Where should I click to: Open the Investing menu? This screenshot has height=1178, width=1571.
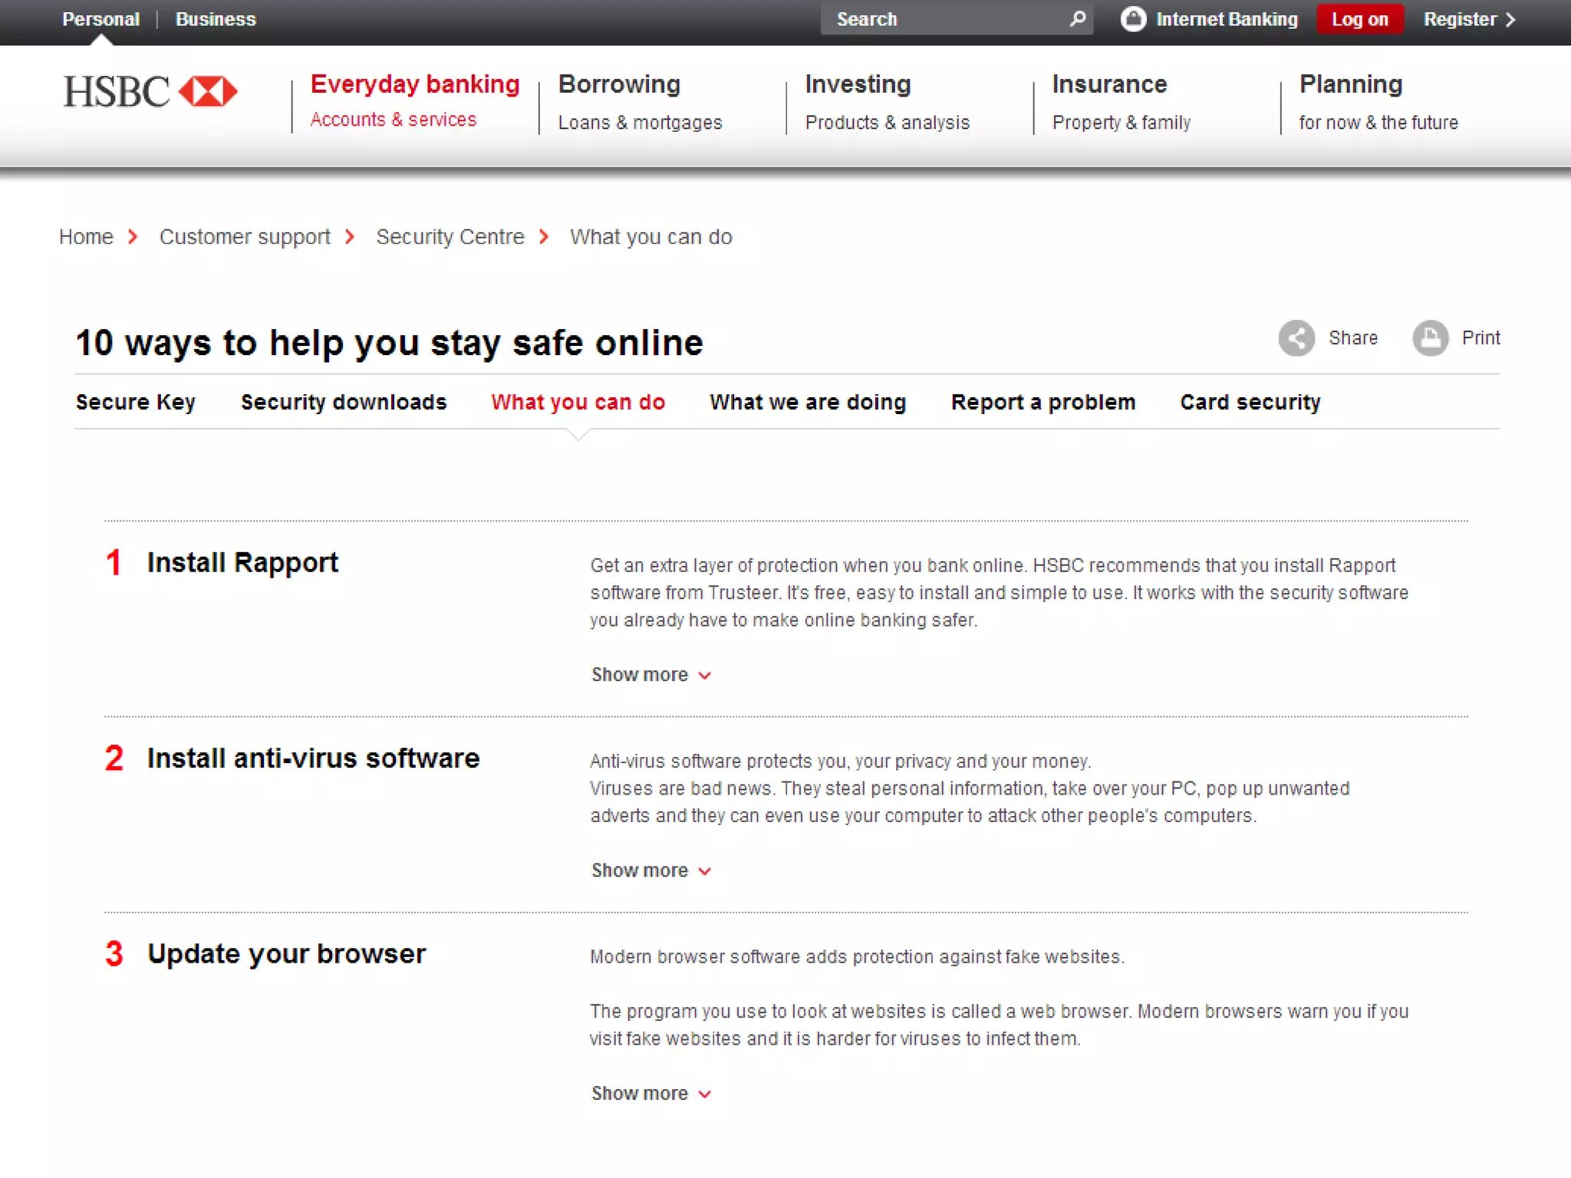click(858, 84)
